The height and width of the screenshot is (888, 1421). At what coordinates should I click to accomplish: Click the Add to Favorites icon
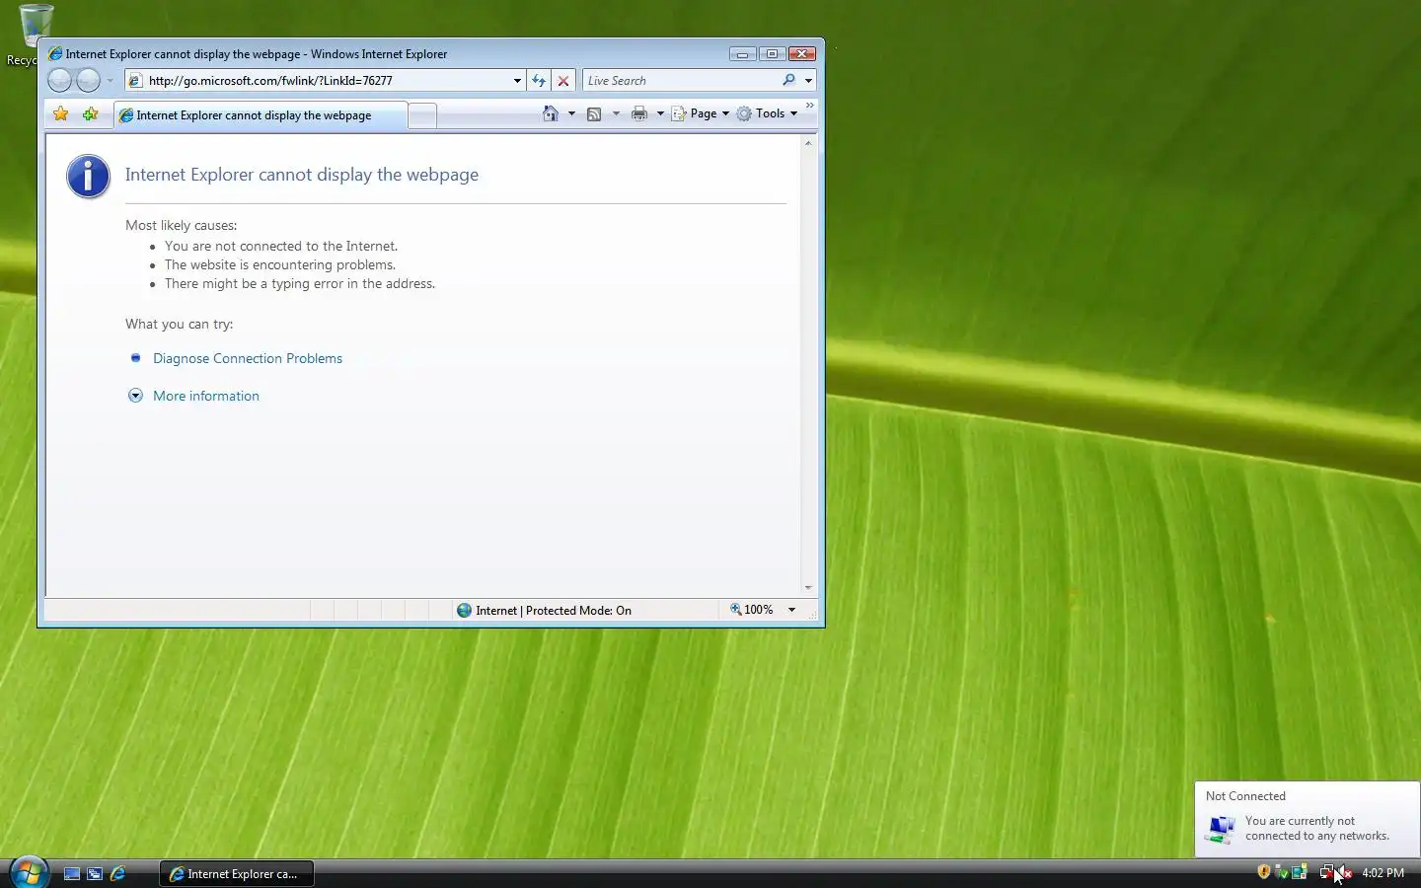[91, 114]
